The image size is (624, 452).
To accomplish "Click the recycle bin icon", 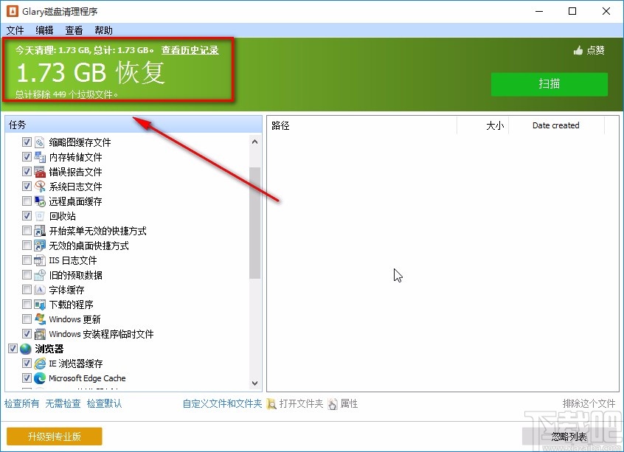I will (39, 215).
